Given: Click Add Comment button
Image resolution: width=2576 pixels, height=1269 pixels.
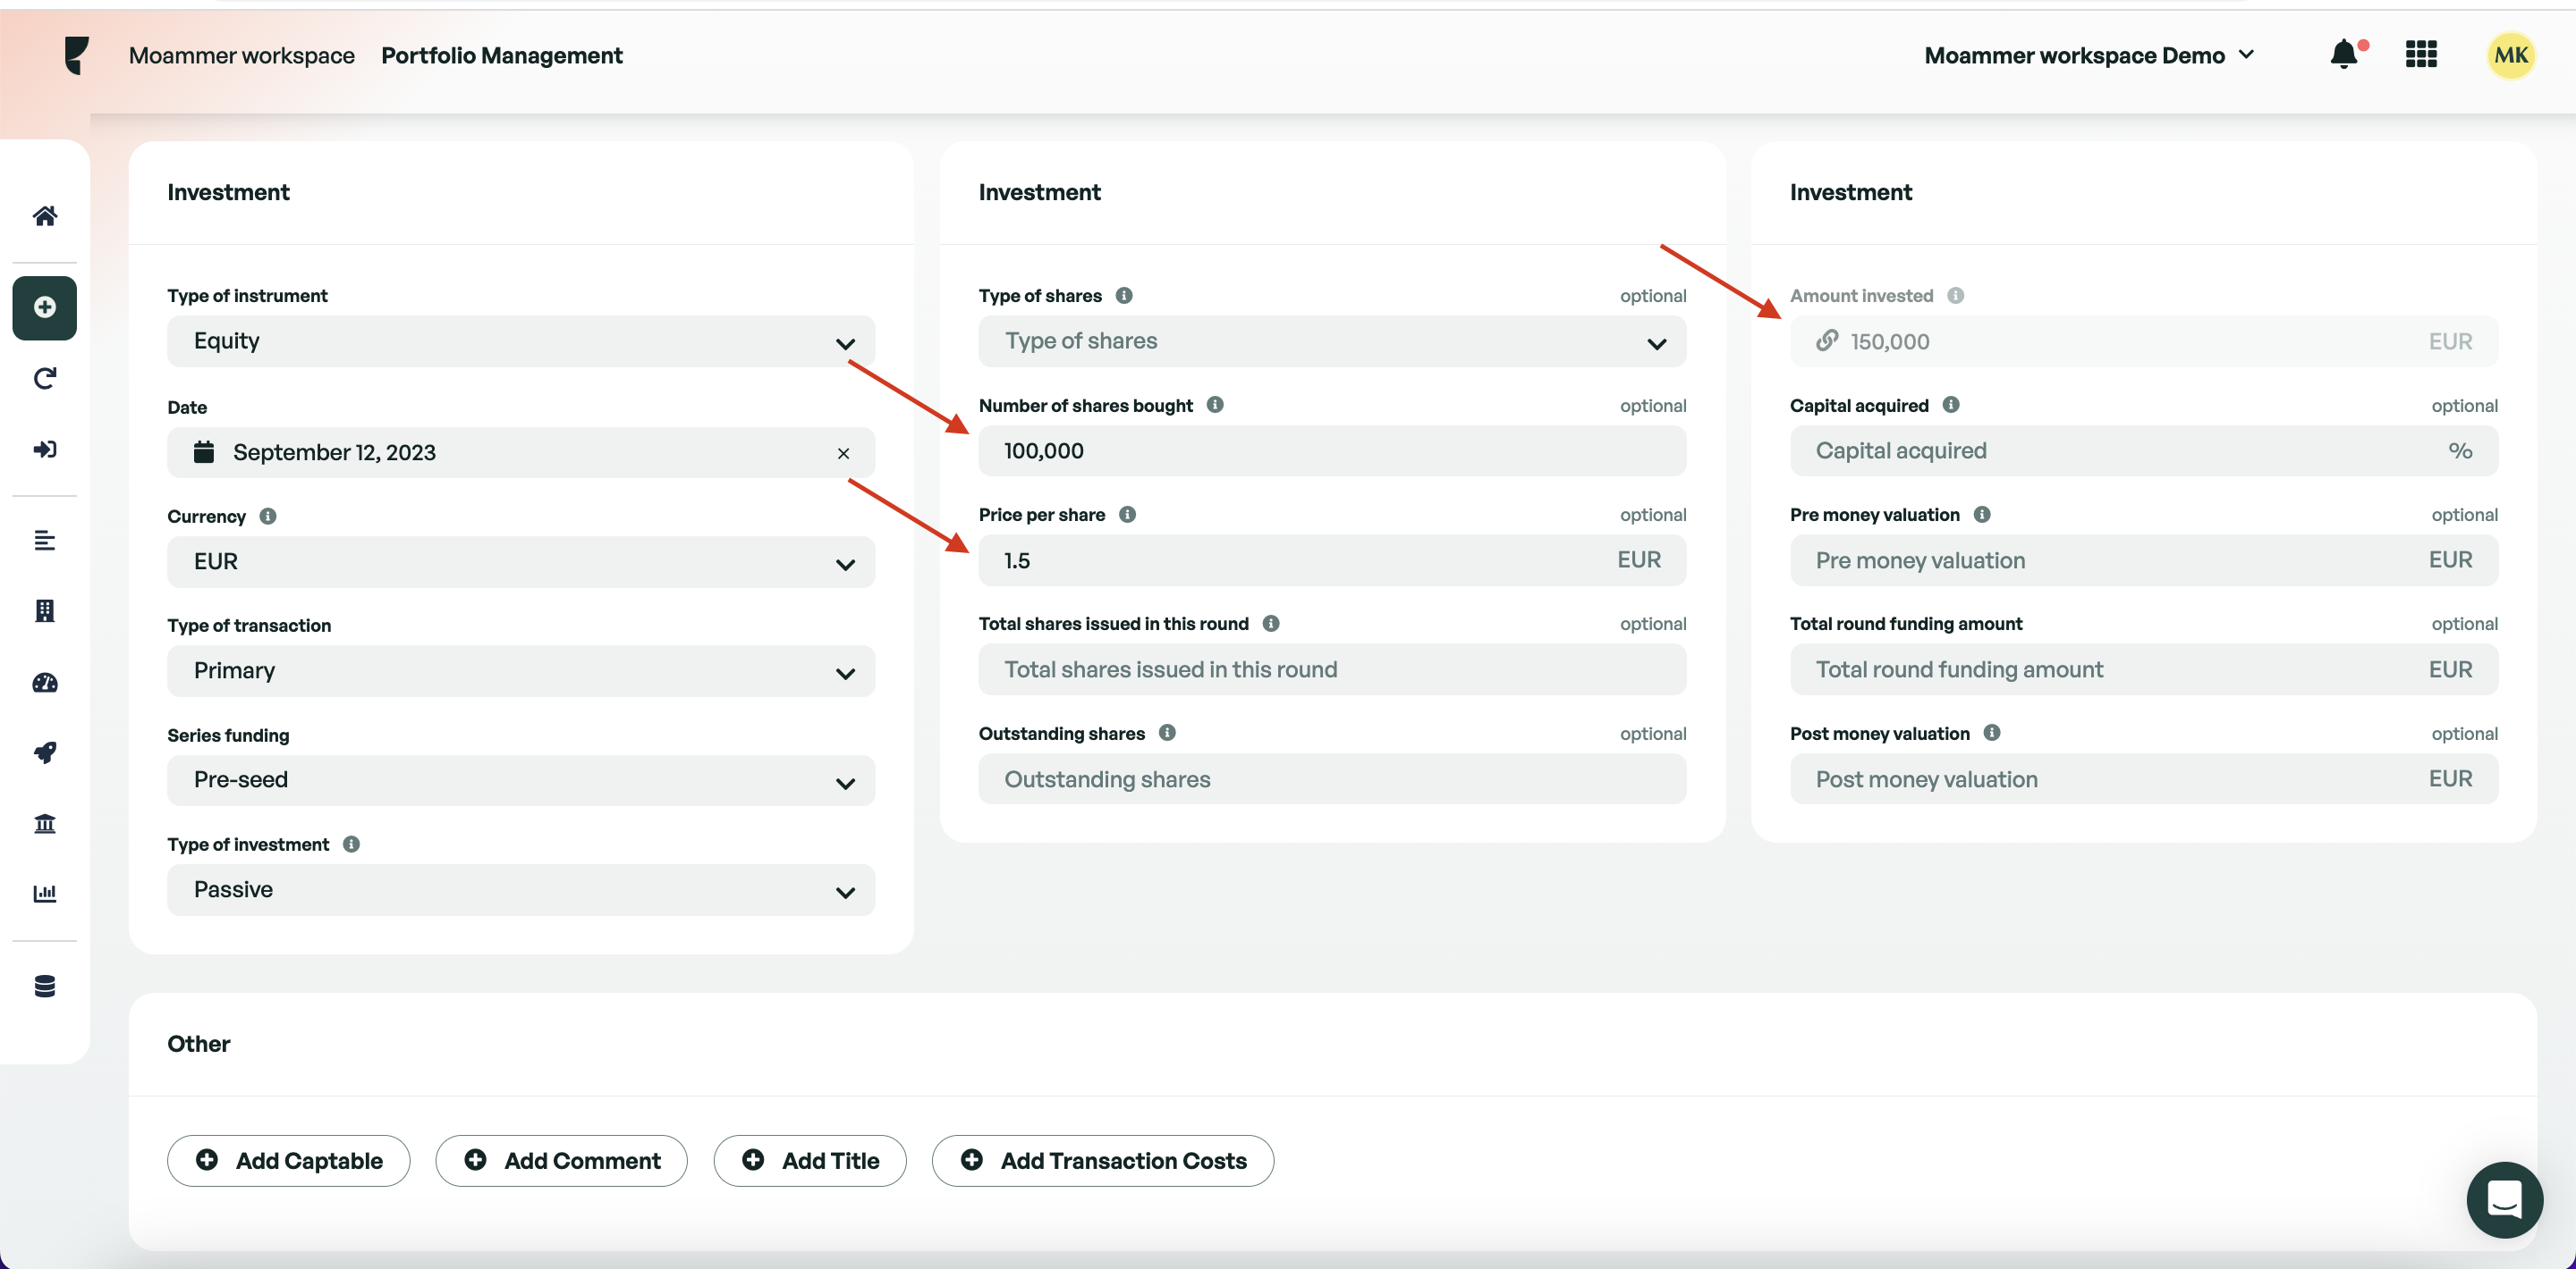Looking at the screenshot, I should pos(562,1161).
